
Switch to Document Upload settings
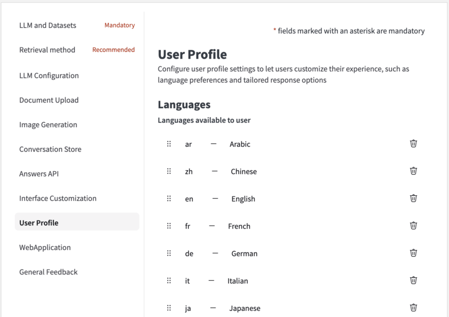click(x=49, y=100)
